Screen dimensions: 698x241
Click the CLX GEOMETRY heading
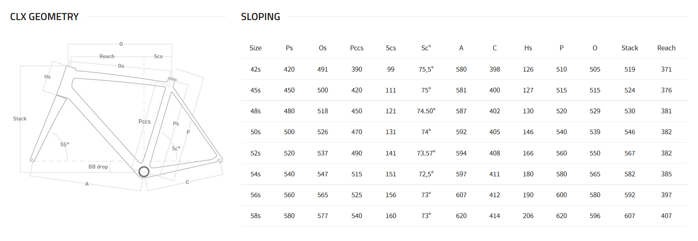click(x=44, y=17)
